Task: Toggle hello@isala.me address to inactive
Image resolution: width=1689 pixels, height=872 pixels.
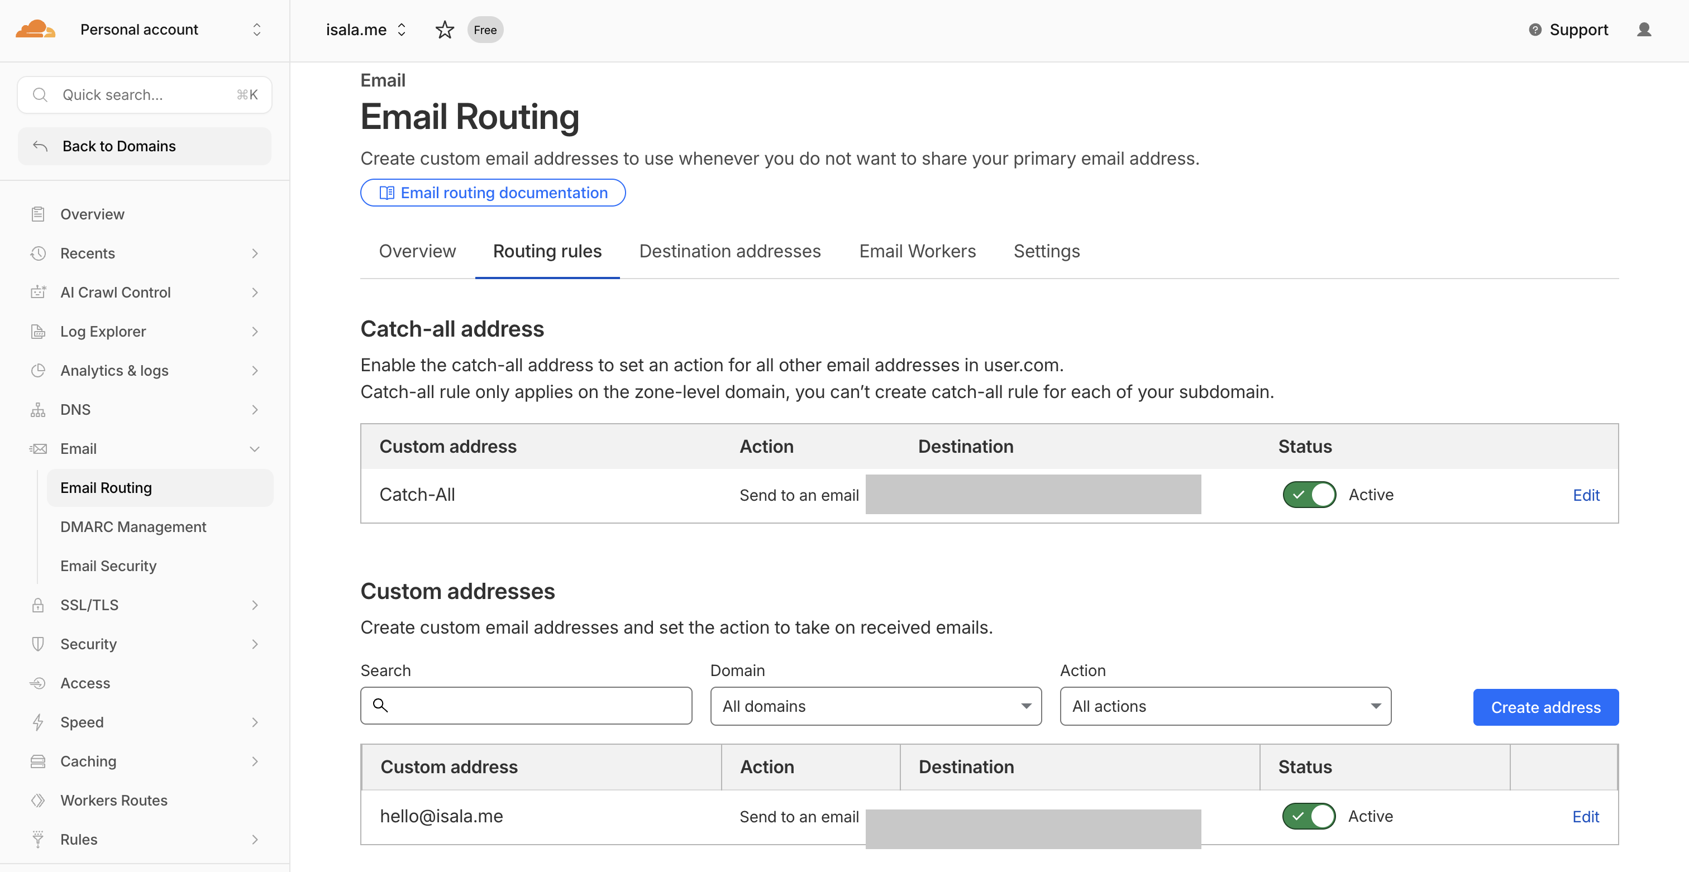Action: 1308,816
